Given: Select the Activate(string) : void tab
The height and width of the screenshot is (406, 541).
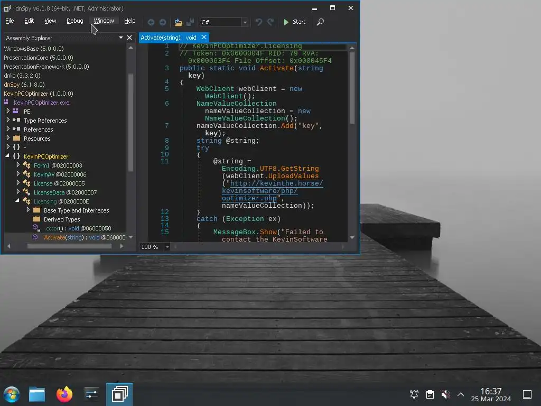Looking at the screenshot, I should (x=169, y=38).
